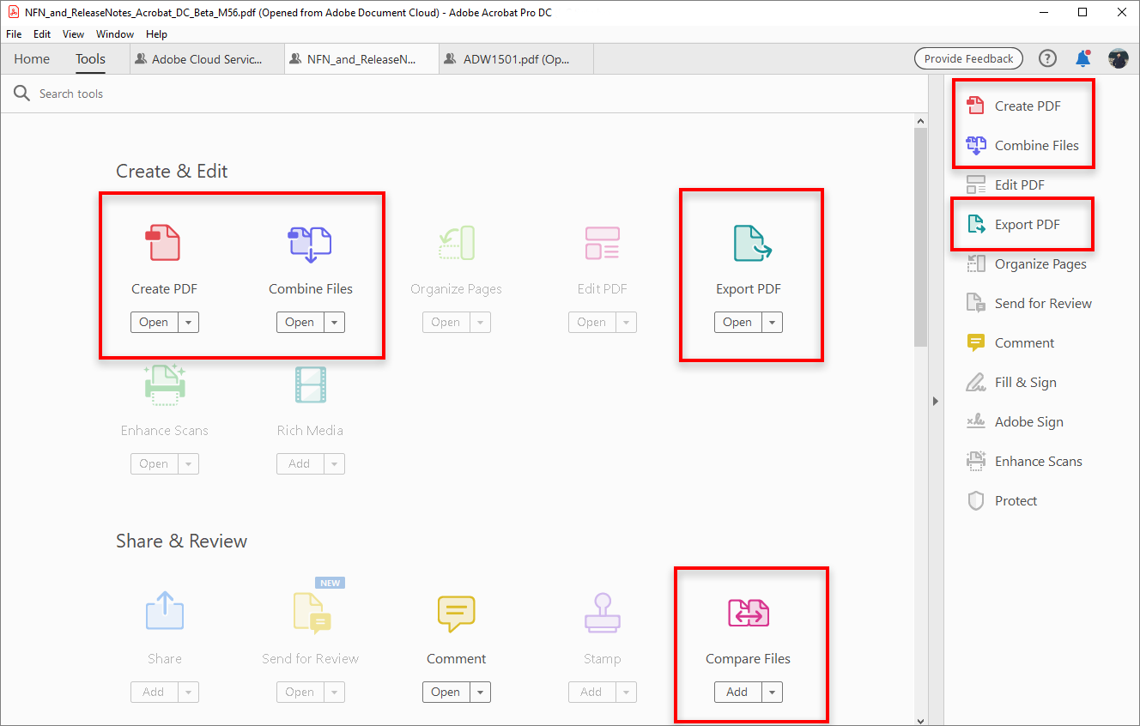Expand the Combine Files dropdown arrow

(x=335, y=322)
